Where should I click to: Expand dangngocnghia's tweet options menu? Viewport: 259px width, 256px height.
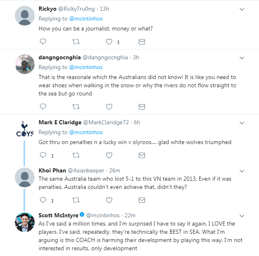tap(242, 57)
